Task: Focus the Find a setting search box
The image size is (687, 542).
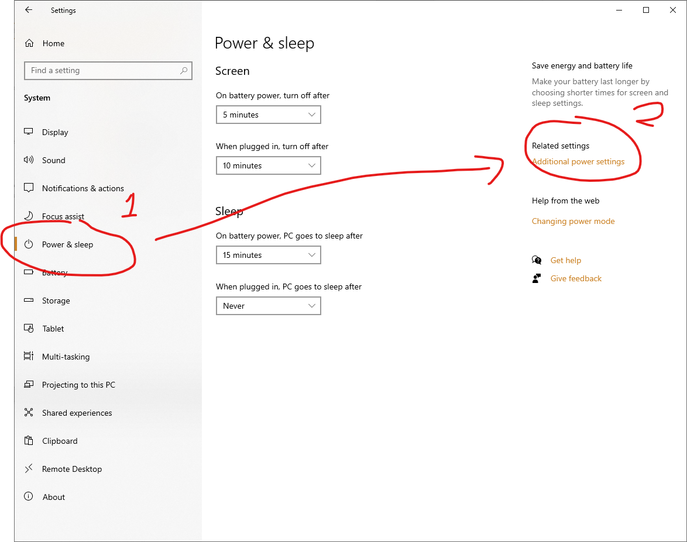Action: pyautogui.click(x=102, y=71)
